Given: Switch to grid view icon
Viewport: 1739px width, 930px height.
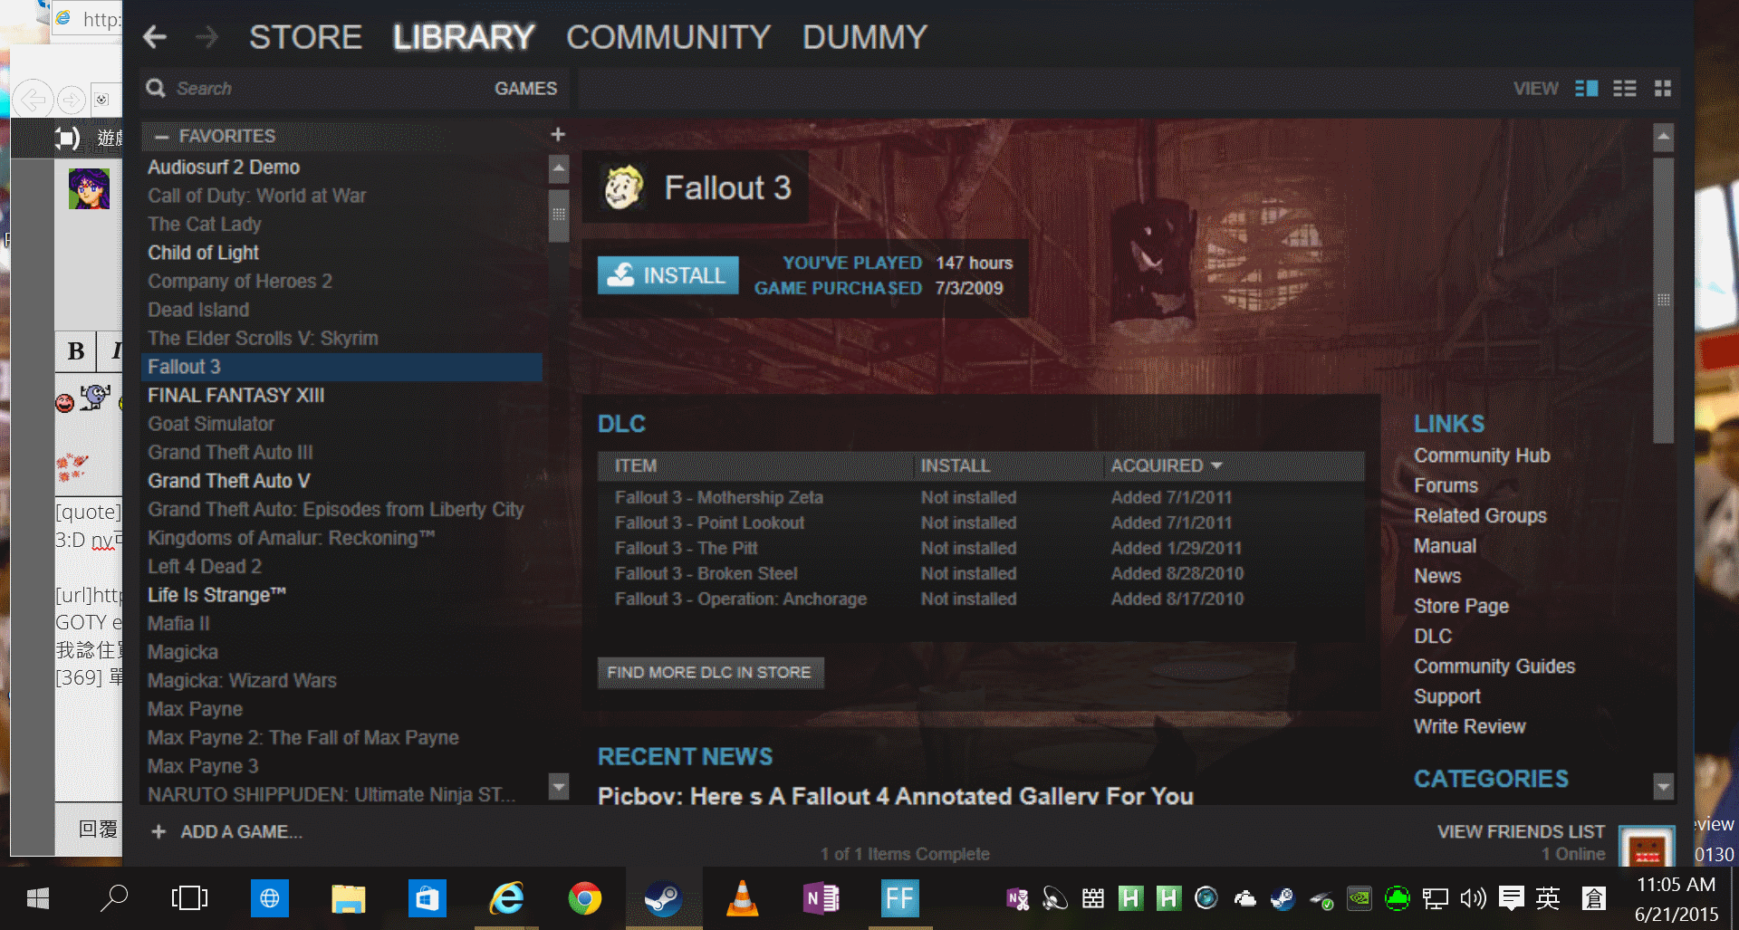Looking at the screenshot, I should pos(1662,89).
